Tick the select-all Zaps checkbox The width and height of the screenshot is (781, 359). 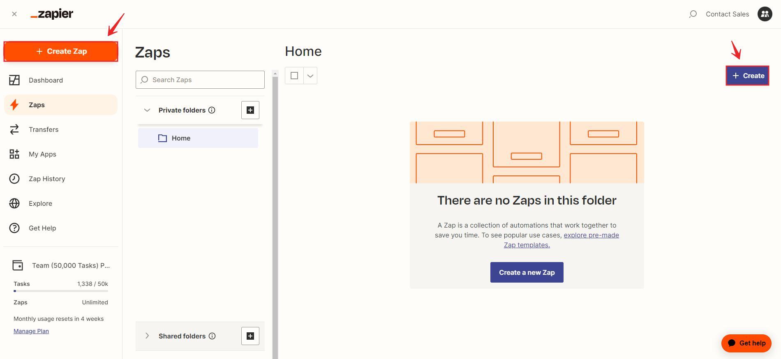294,76
